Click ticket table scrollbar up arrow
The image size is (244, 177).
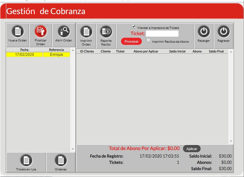click(x=231, y=51)
